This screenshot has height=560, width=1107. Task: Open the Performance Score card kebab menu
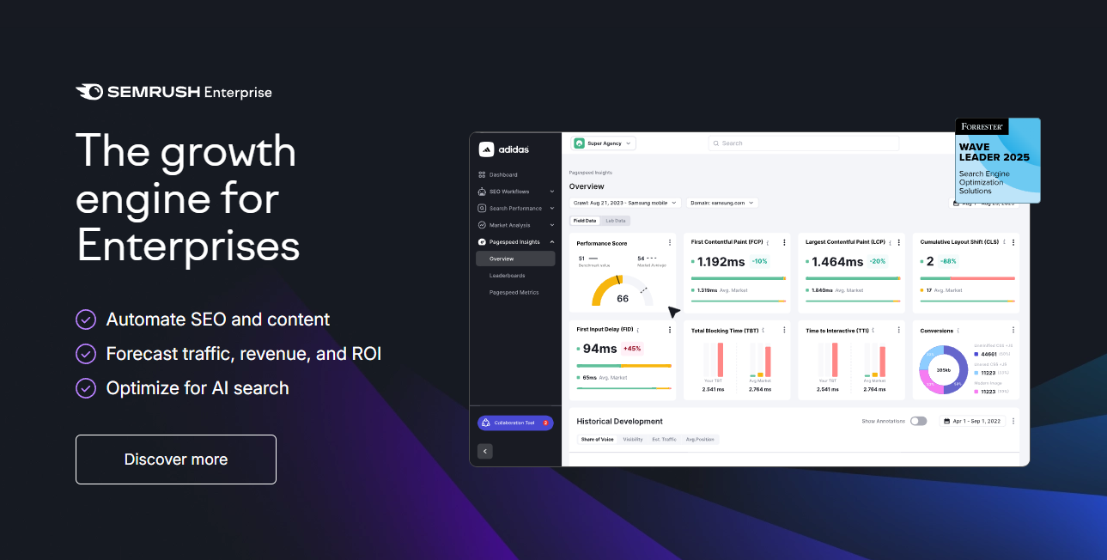pyautogui.click(x=670, y=241)
